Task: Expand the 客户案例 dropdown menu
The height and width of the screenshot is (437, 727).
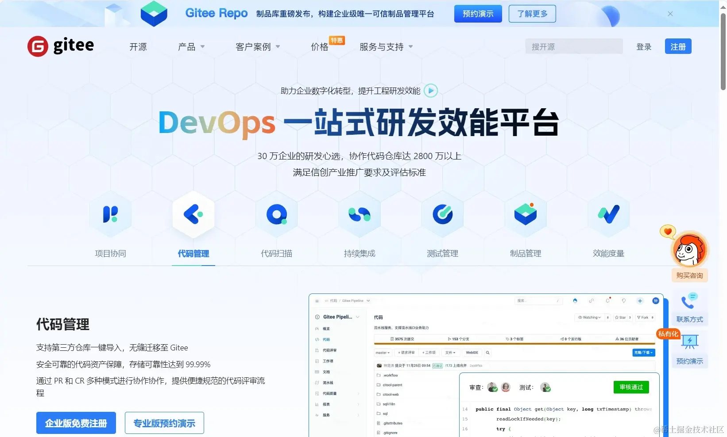Action: (258, 47)
